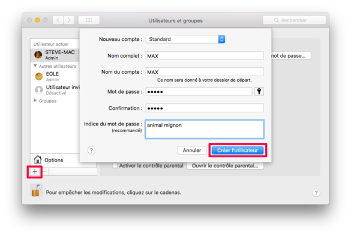
Task: Expand the Groupes section
Action: [x=35, y=100]
